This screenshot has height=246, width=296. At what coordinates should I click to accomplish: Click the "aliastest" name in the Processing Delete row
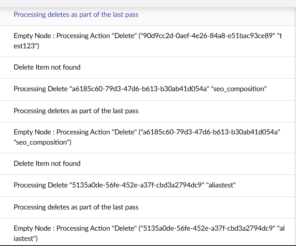(x=222, y=185)
